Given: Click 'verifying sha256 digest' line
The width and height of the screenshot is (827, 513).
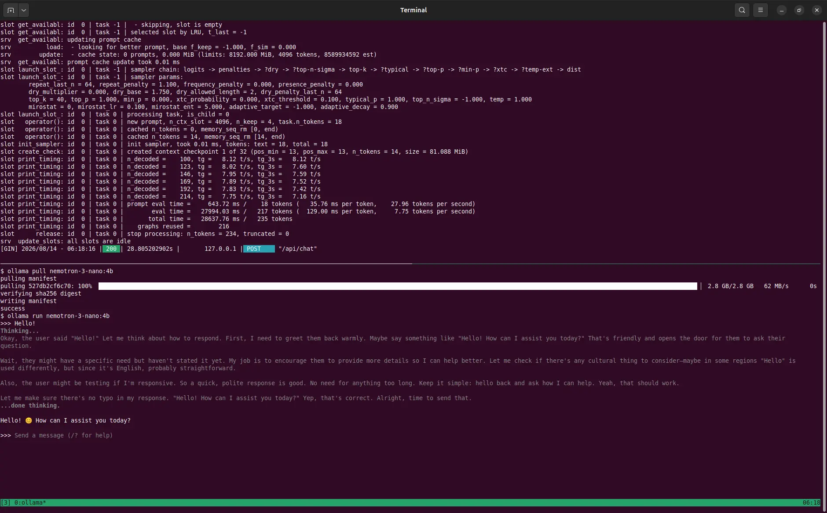Looking at the screenshot, I should pos(41,293).
